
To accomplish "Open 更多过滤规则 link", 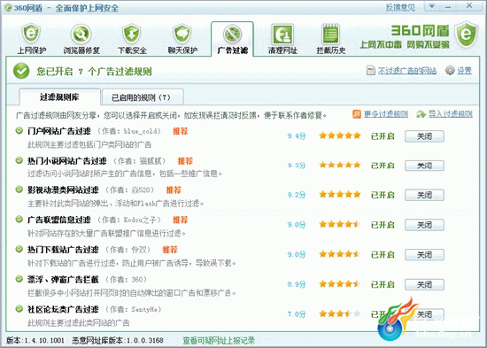I will tap(386, 114).
